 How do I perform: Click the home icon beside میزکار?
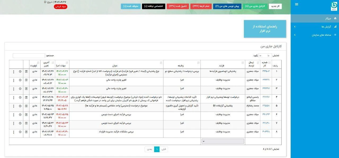point(335,19)
